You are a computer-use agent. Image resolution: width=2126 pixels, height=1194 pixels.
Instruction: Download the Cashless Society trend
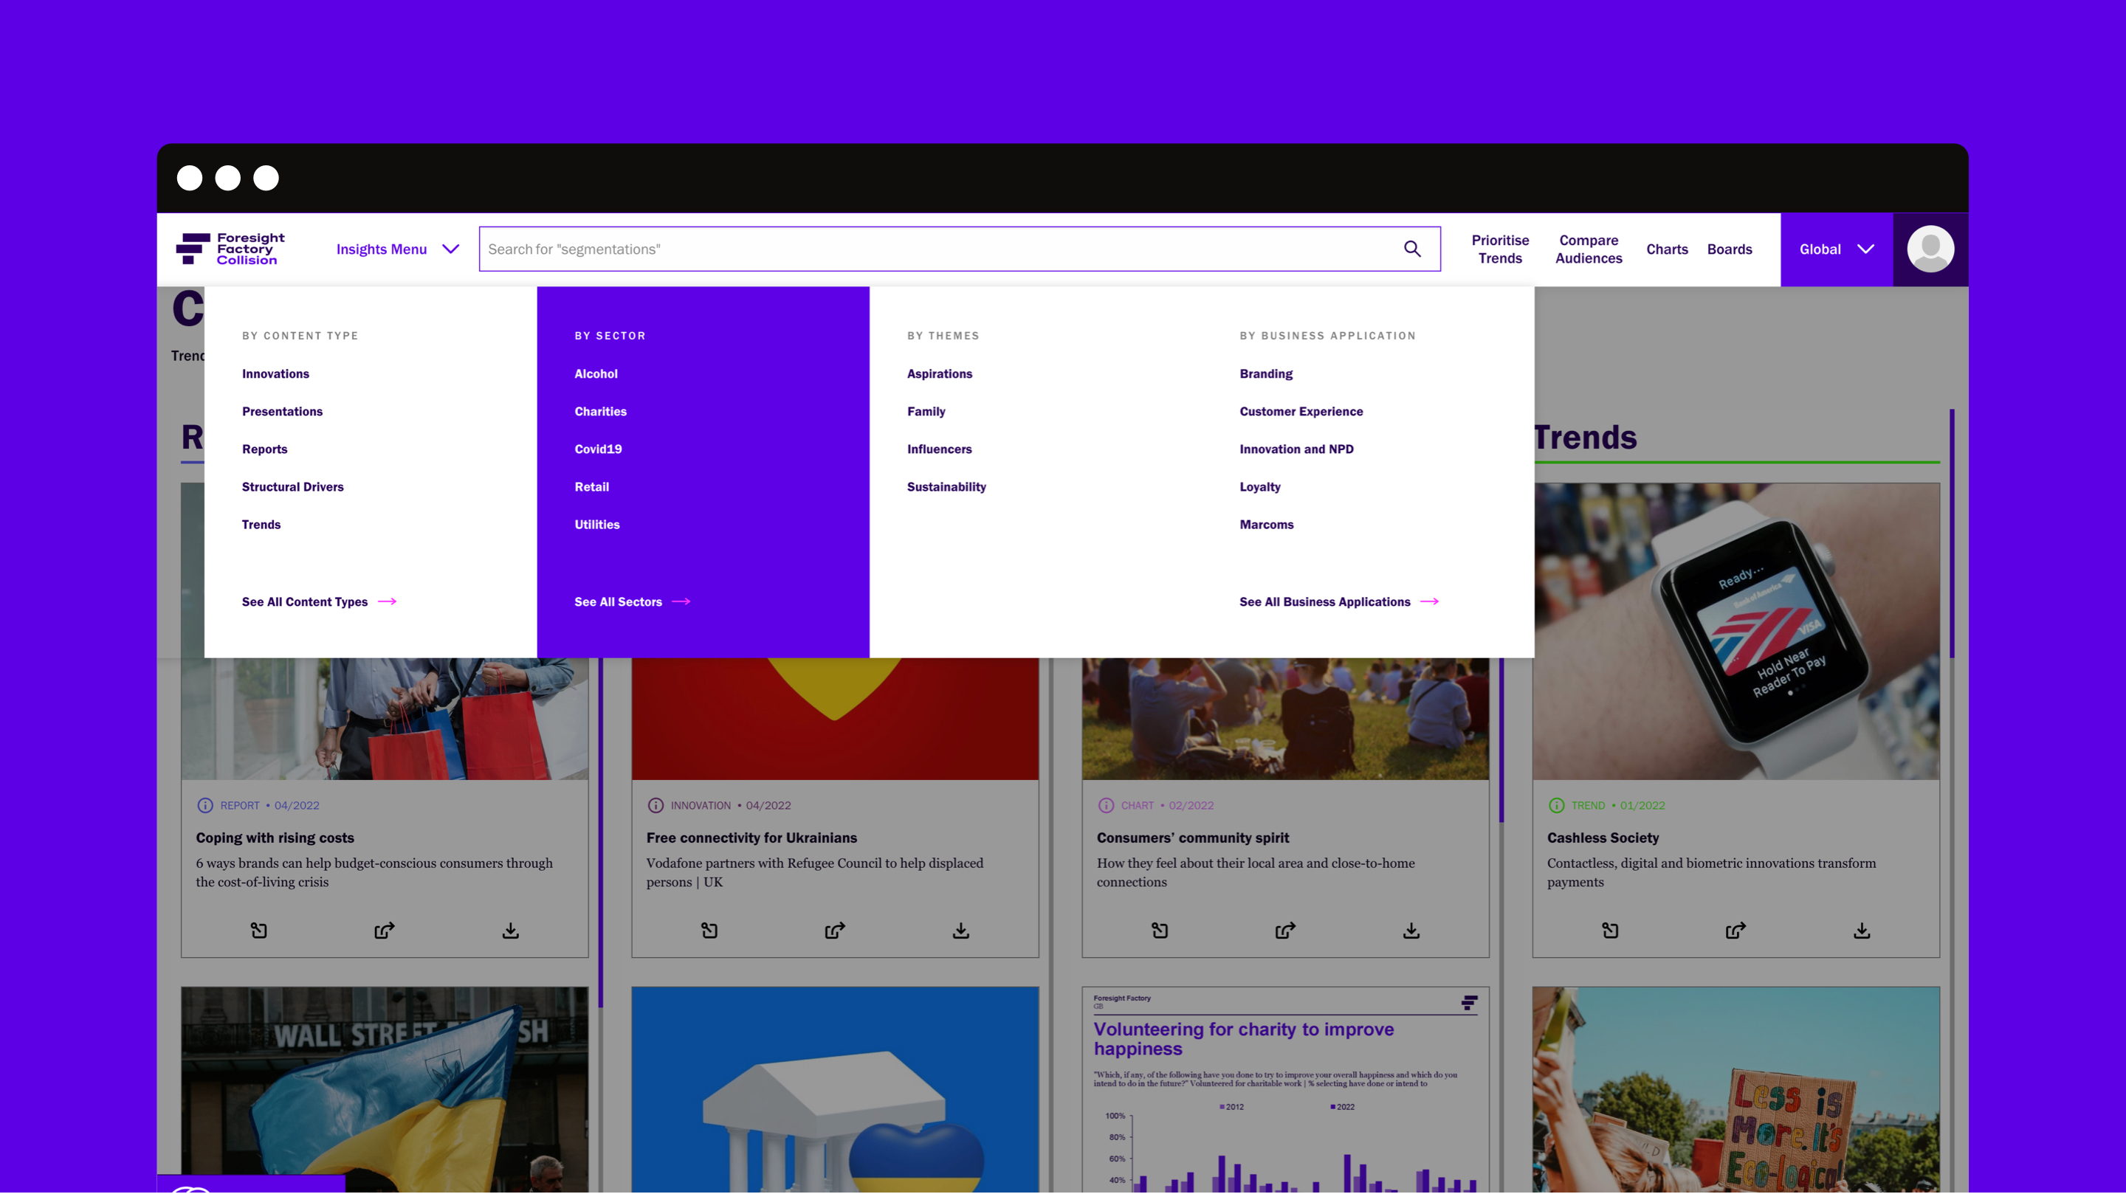click(1862, 931)
